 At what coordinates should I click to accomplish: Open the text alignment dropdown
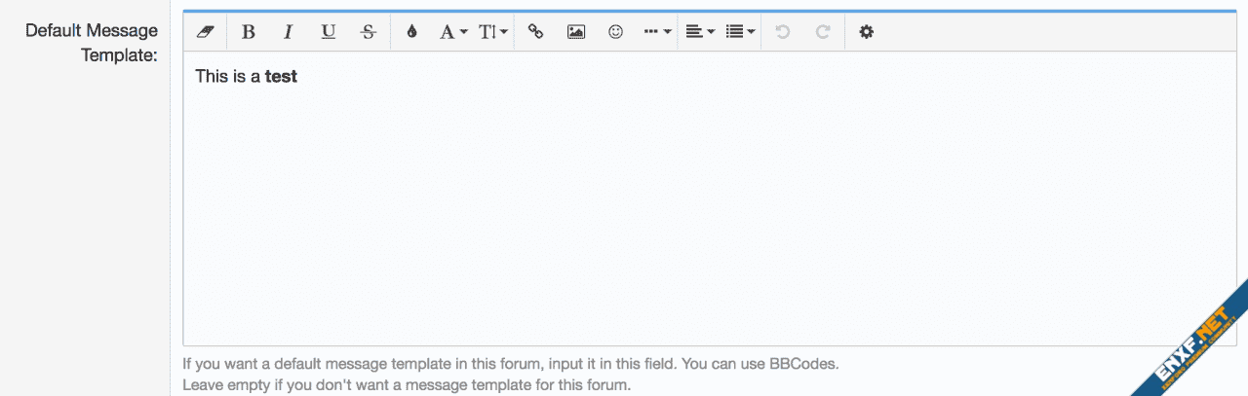(x=700, y=32)
